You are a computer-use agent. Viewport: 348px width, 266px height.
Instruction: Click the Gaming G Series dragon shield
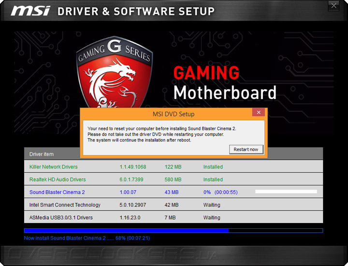(114, 72)
